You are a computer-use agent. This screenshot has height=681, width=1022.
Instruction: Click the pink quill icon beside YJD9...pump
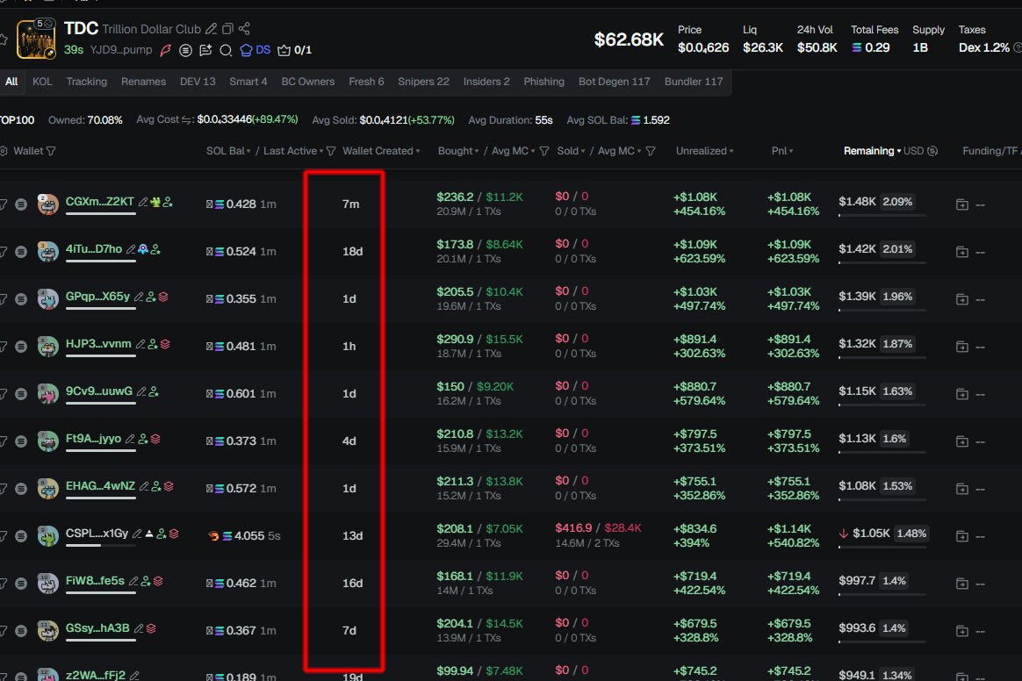(166, 50)
